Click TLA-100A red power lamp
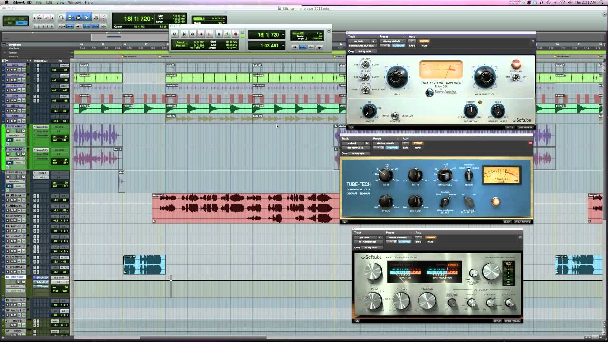The image size is (608, 342). tap(516, 64)
